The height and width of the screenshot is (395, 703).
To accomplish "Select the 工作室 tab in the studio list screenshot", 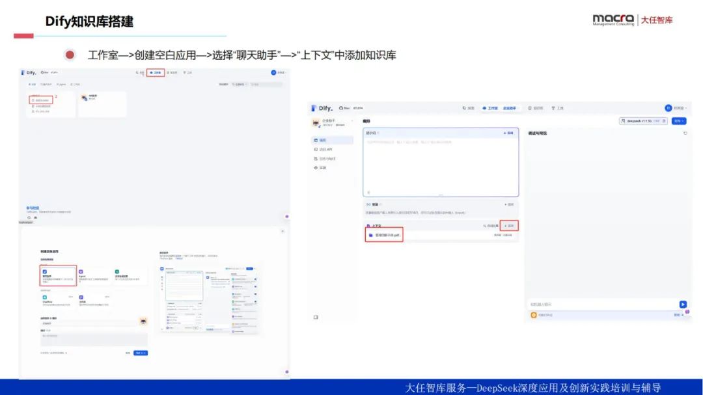I will pos(156,73).
